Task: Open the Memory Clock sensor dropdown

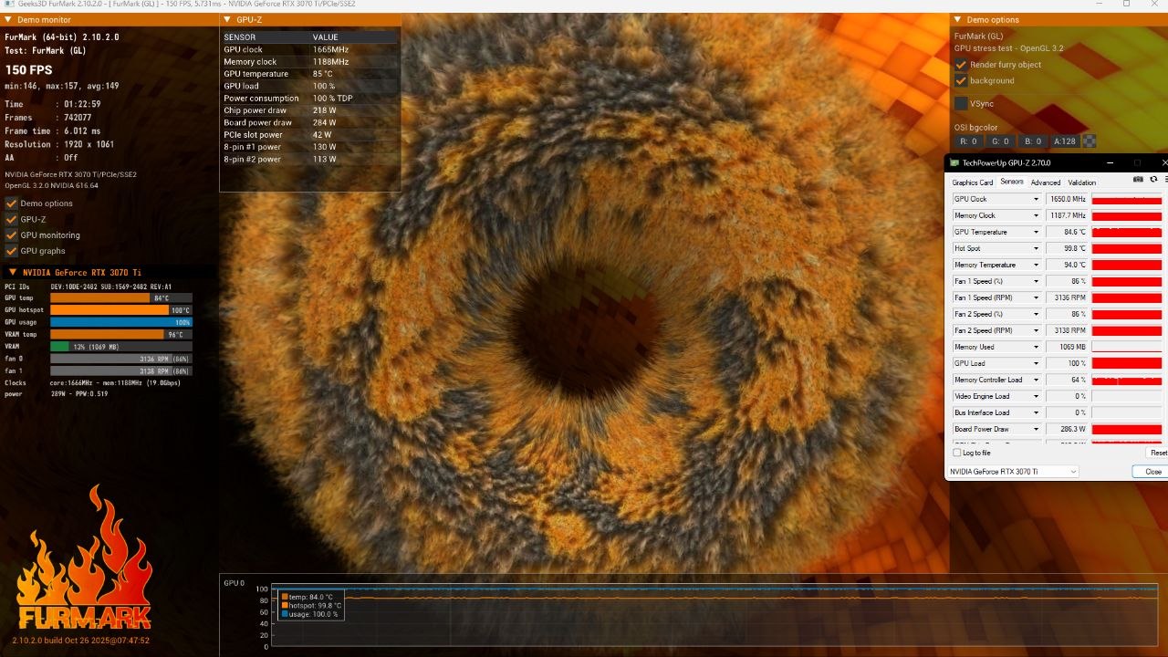Action: [1036, 215]
